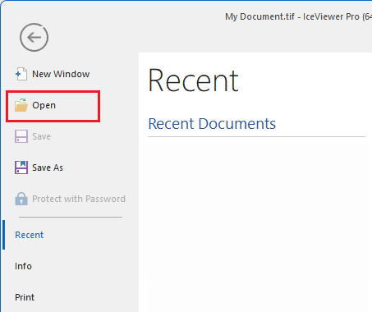Click the Save As disk icon

pos(21,167)
